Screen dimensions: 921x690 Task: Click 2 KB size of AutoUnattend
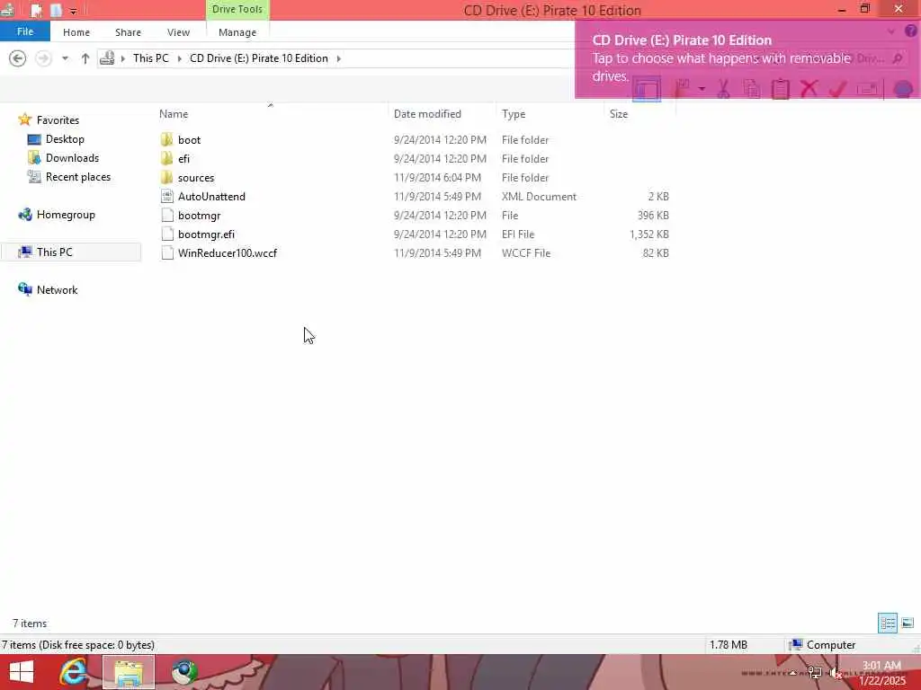tap(657, 197)
